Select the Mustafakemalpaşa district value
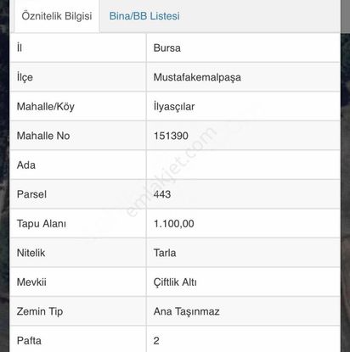Screen dimensions: 350x352 (197, 77)
